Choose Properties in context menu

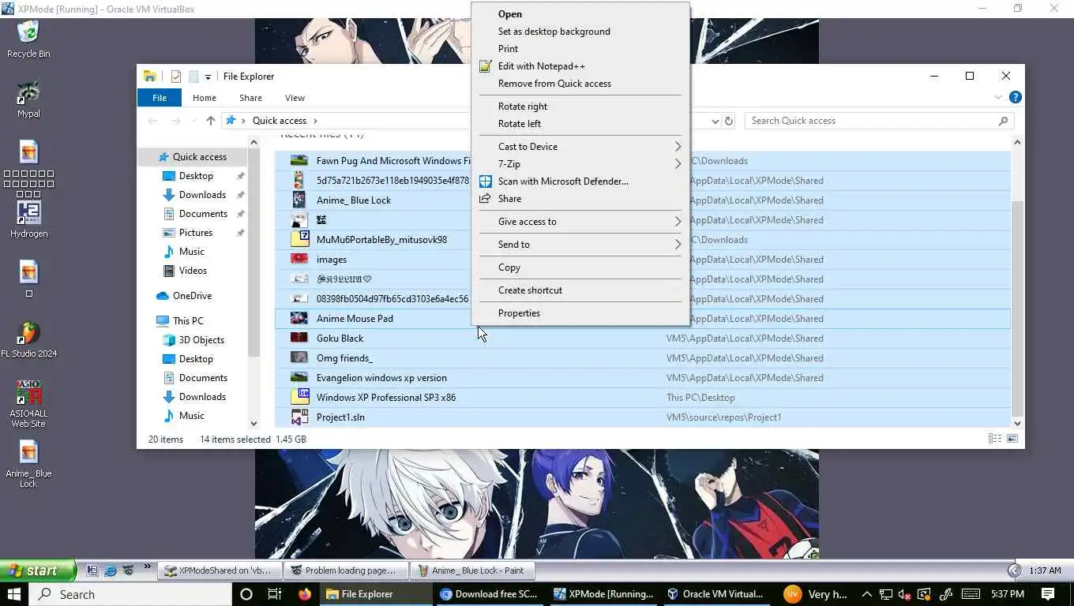click(x=580, y=313)
